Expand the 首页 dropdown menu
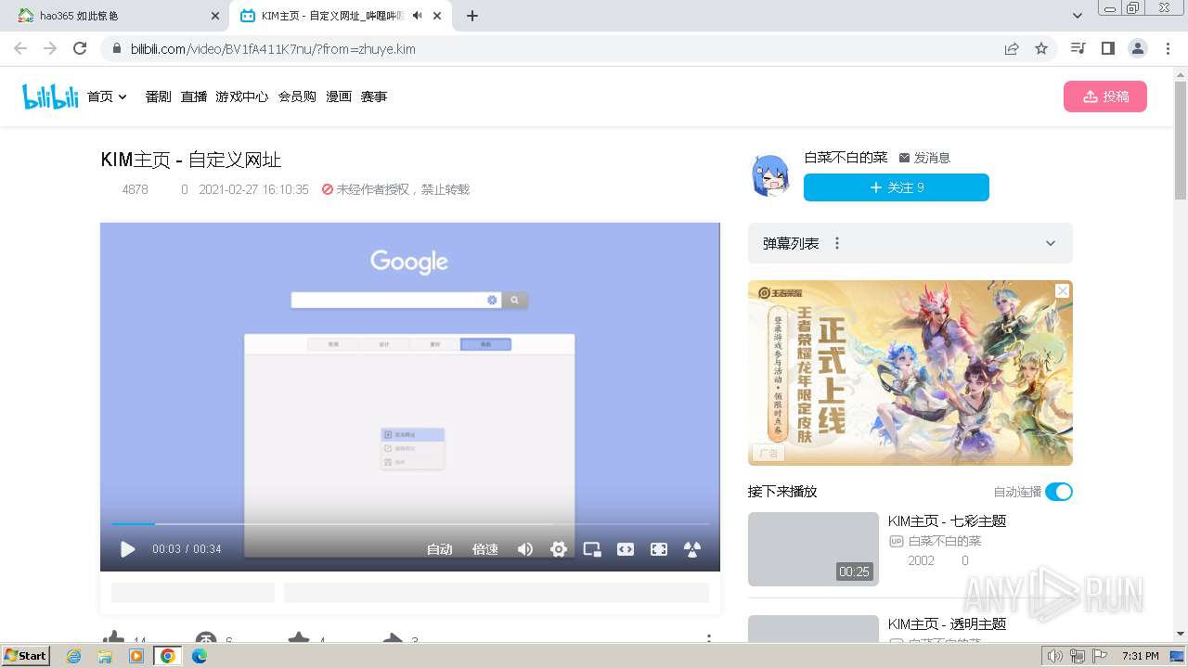This screenshot has width=1188, height=668. [107, 96]
